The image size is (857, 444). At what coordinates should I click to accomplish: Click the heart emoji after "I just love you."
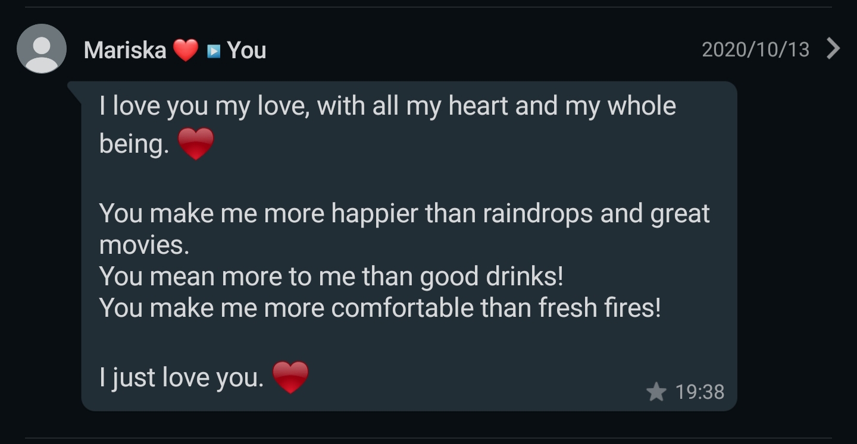pos(290,377)
